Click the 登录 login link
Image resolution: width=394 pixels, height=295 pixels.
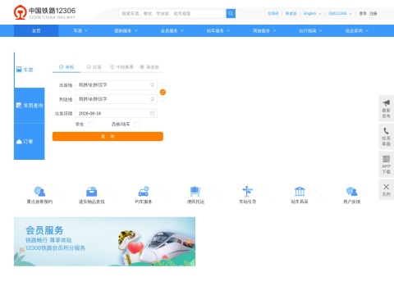(363, 13)
